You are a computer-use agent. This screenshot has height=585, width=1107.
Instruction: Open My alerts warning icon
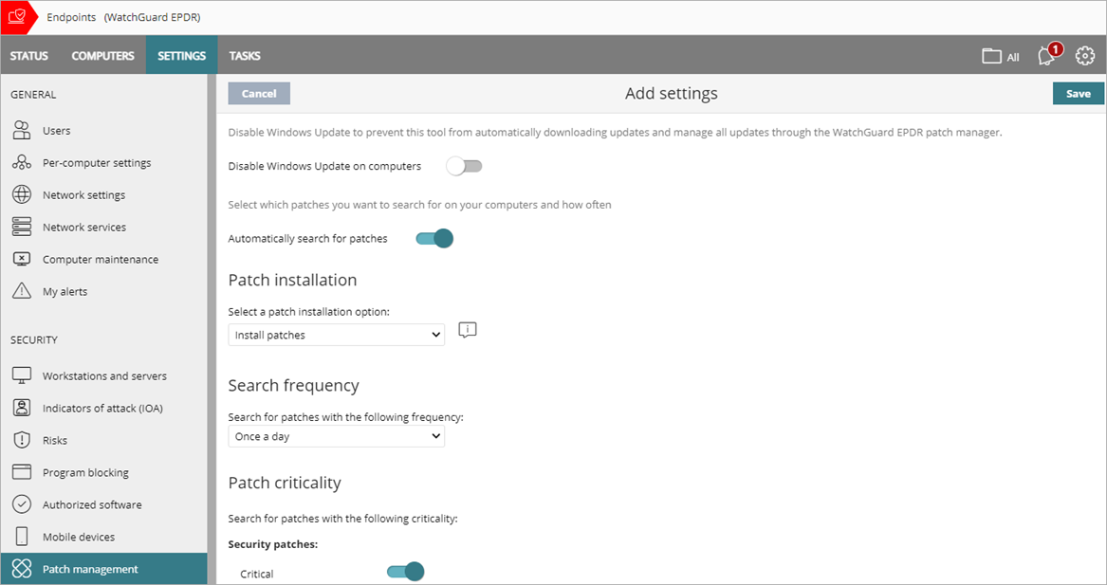click(21, 290)
